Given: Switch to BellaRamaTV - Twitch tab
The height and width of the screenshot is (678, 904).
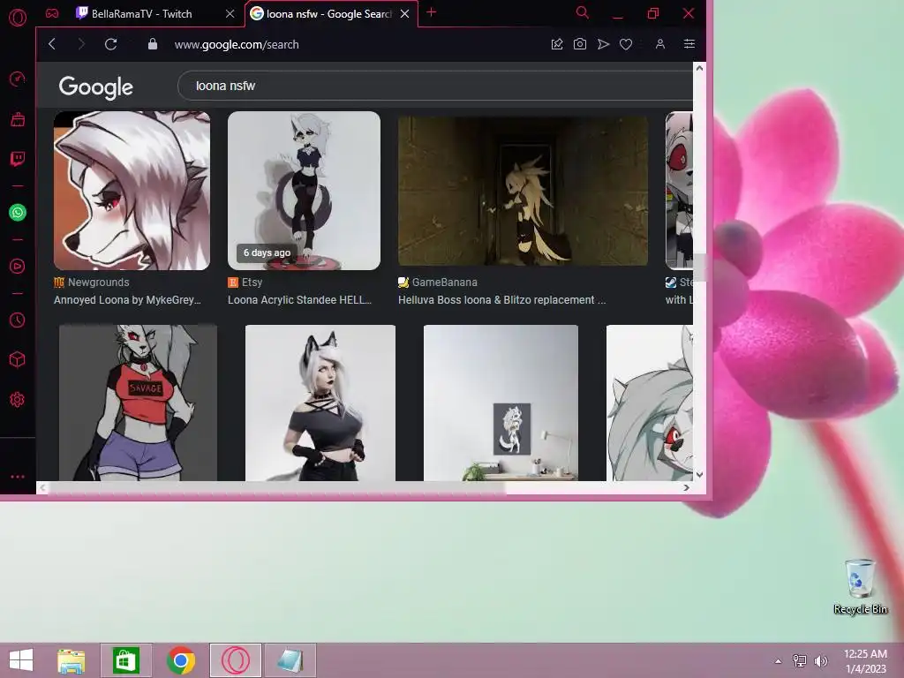Looking at the screenshot, I should pyautogui.click(x=142, y=14).
